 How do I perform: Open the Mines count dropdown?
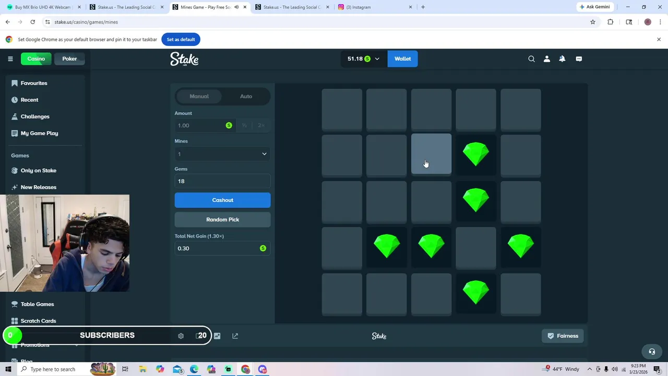222,154
